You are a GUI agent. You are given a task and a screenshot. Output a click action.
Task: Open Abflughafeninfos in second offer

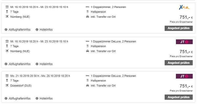pos(20,64)
